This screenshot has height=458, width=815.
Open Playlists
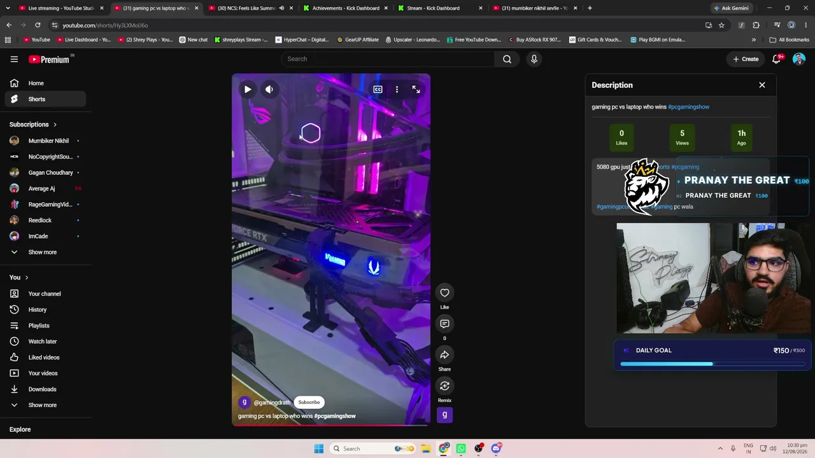[x=45, y=326]
